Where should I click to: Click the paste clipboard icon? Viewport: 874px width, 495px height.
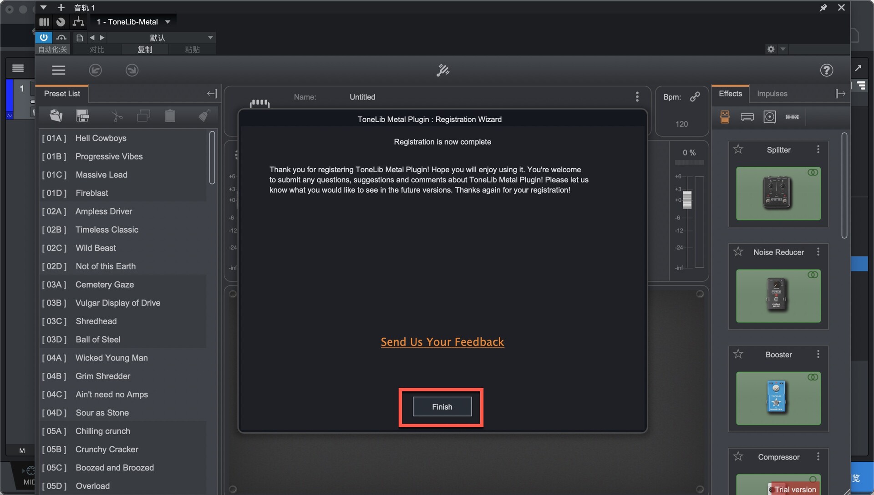tap(170, 115)
